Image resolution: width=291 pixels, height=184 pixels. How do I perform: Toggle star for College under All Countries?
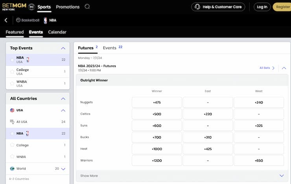click(12, 145)
